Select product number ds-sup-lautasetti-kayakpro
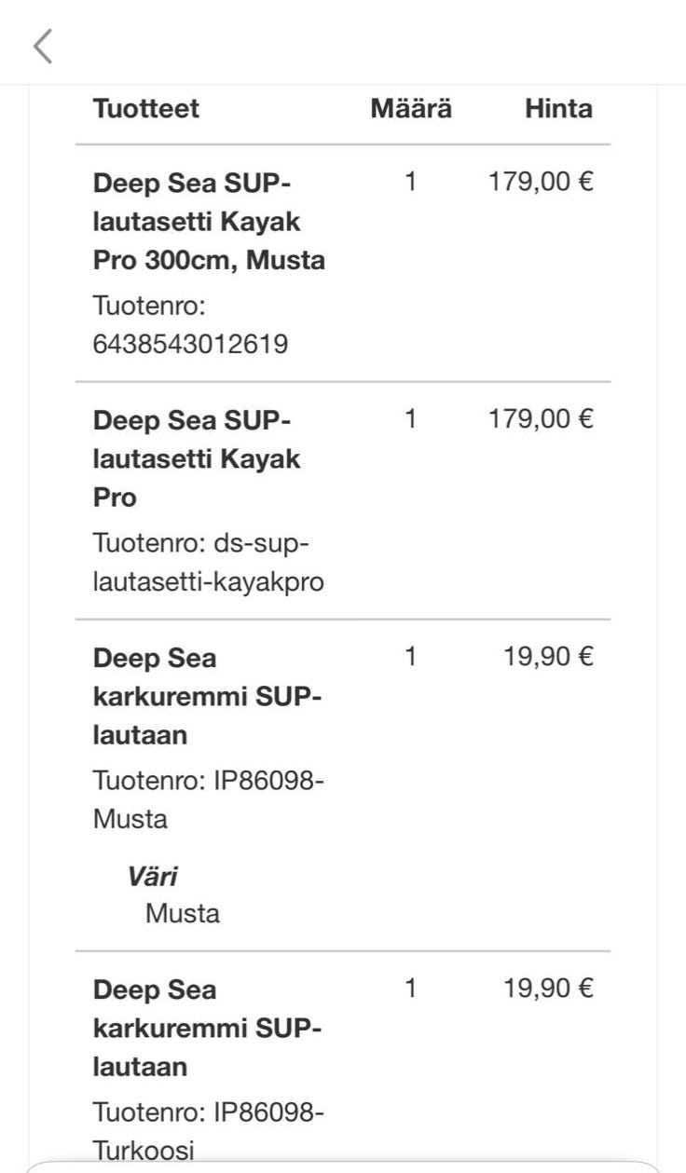The image size is (686, 1173). tap(209, 563)
